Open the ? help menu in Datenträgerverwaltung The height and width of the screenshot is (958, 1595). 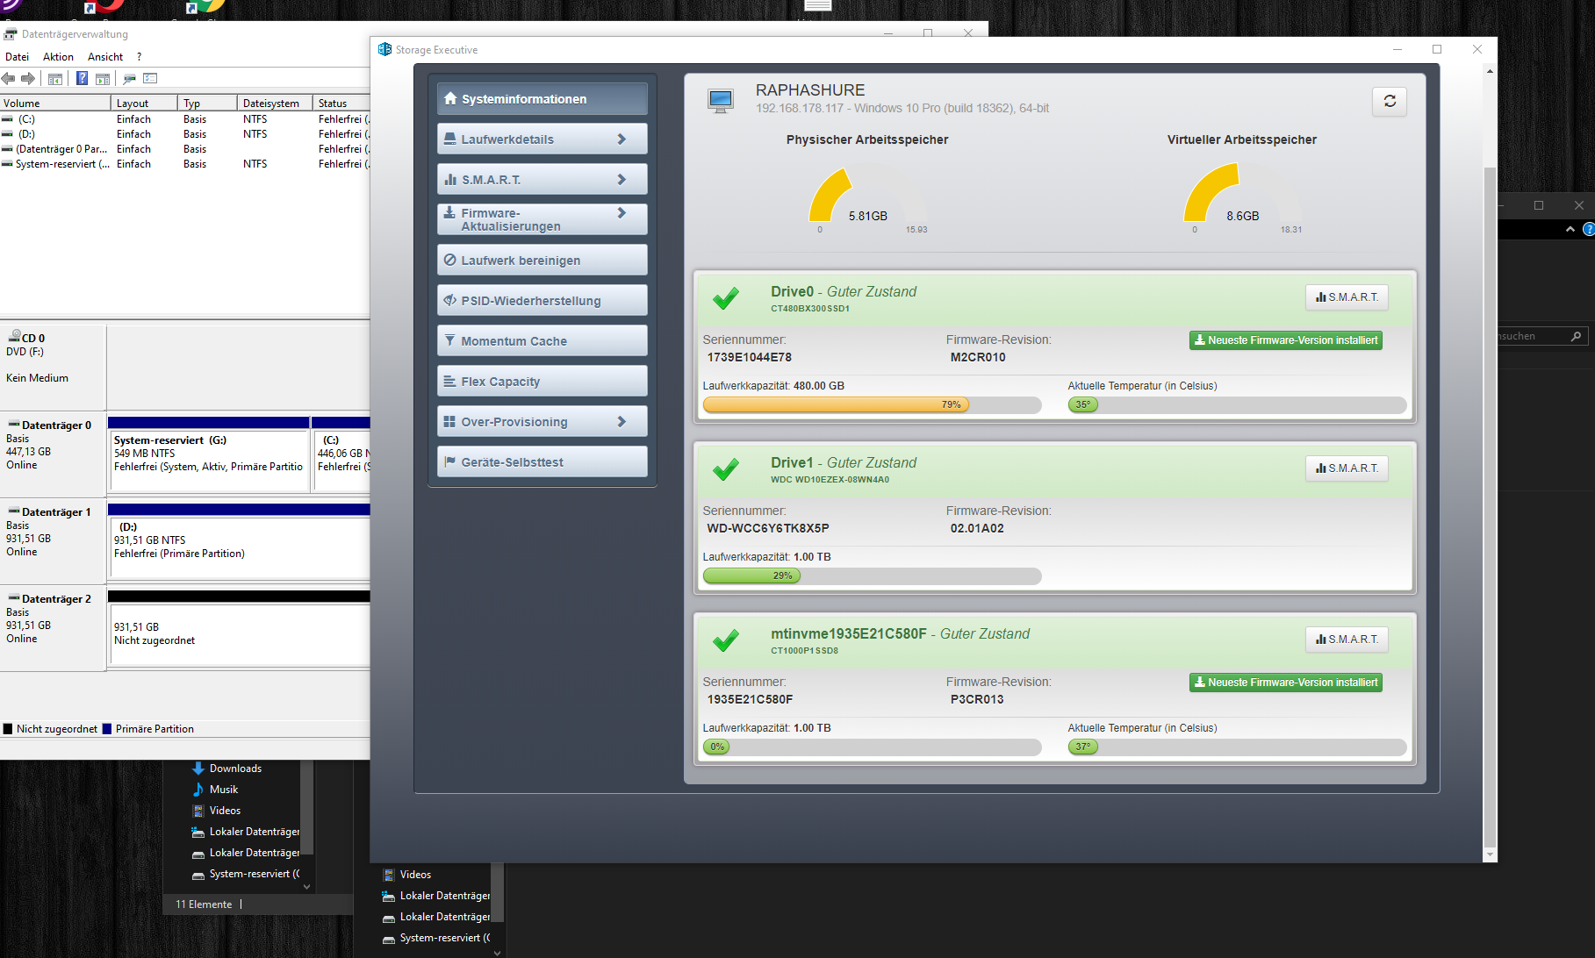pyautogui.click(x=139, y=57)
